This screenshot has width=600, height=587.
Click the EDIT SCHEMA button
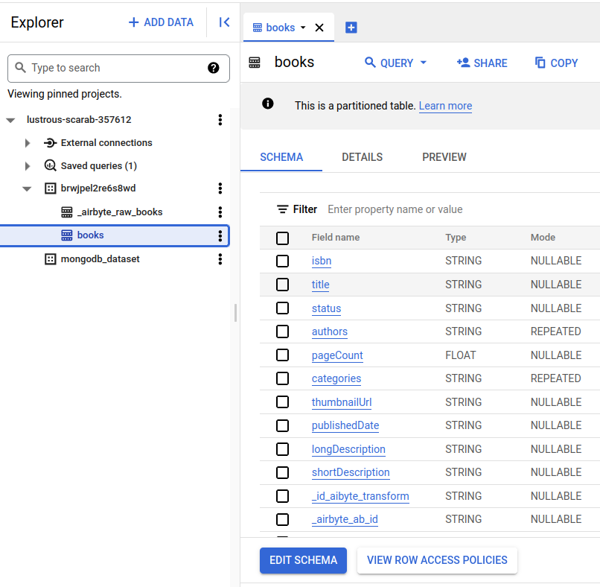[x=303, y=560]
